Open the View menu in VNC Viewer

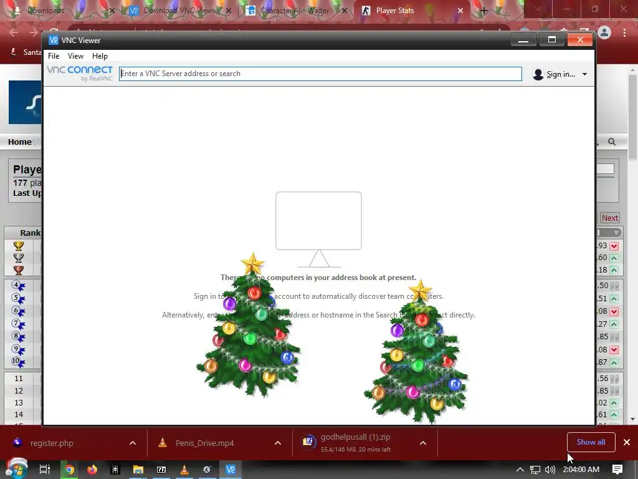[x=75, y=56]
